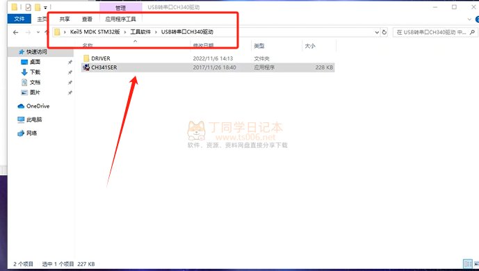This screenshot has height=271, width=479.
Task: Click 文件夹 type cell of DRIVER
Action: click(x=261, y=58)
